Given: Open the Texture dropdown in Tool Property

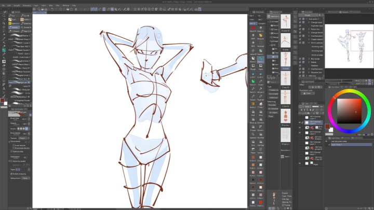Looking at the screenshot, I should [x=23, y=138].
